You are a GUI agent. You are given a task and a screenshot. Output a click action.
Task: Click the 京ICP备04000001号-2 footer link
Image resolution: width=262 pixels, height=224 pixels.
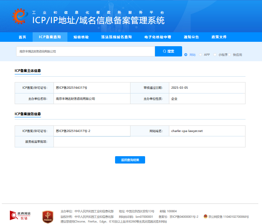coord(184,217)
